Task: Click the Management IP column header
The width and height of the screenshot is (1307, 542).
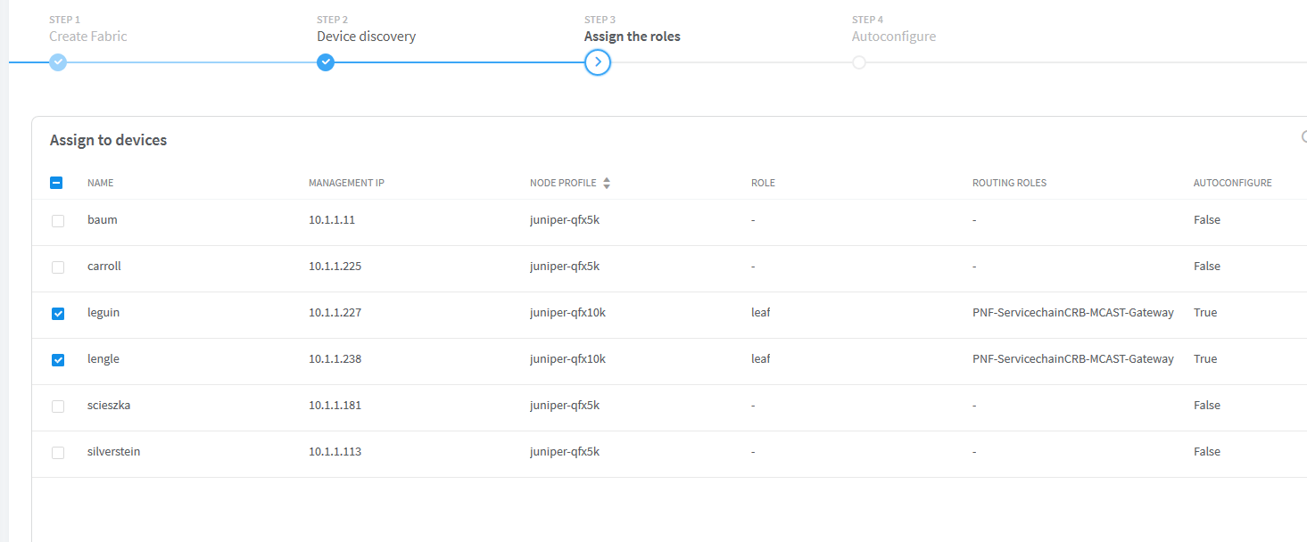Action: point(346,183)
